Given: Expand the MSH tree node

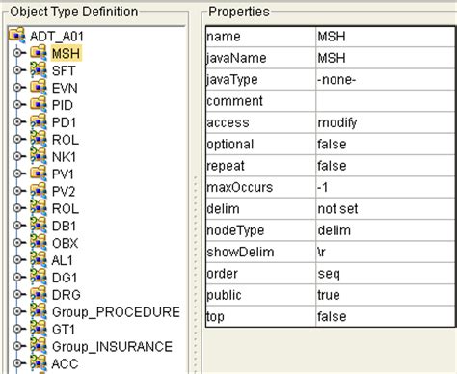Looking at the screenshot, I should click(17, 53).
